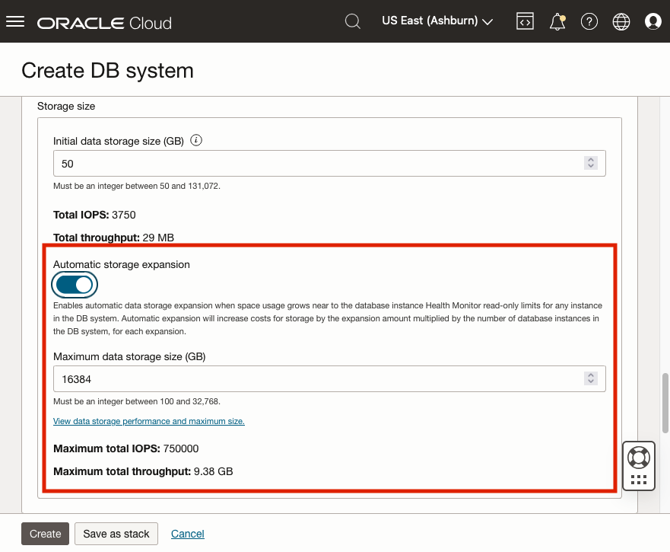Click stepper arrows on Maximum data storage size
The image size is (670, 552).
coord(590,378)
